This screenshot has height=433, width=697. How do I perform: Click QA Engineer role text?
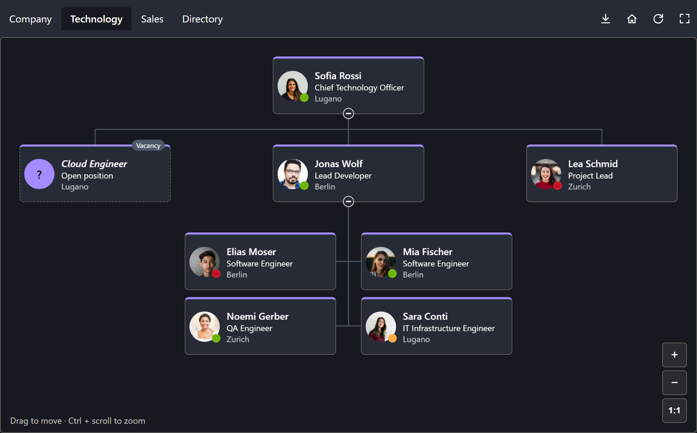tap(249, 329)
